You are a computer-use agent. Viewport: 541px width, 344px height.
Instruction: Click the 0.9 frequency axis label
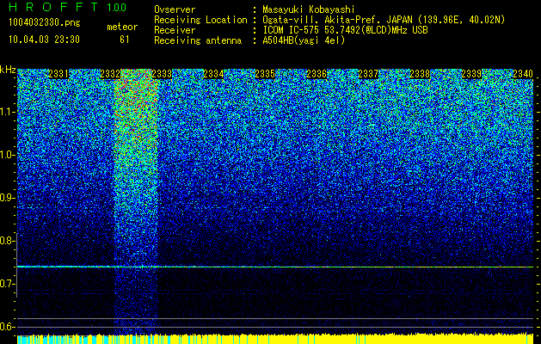(7, 198)
